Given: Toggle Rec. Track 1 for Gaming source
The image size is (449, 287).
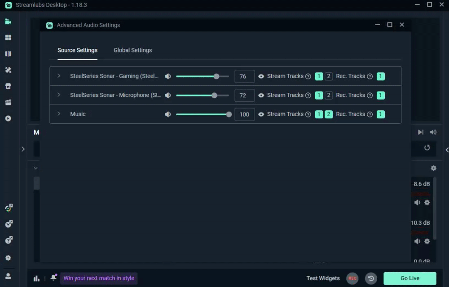Looking at the screenshot, I should [x=381, y=76].
